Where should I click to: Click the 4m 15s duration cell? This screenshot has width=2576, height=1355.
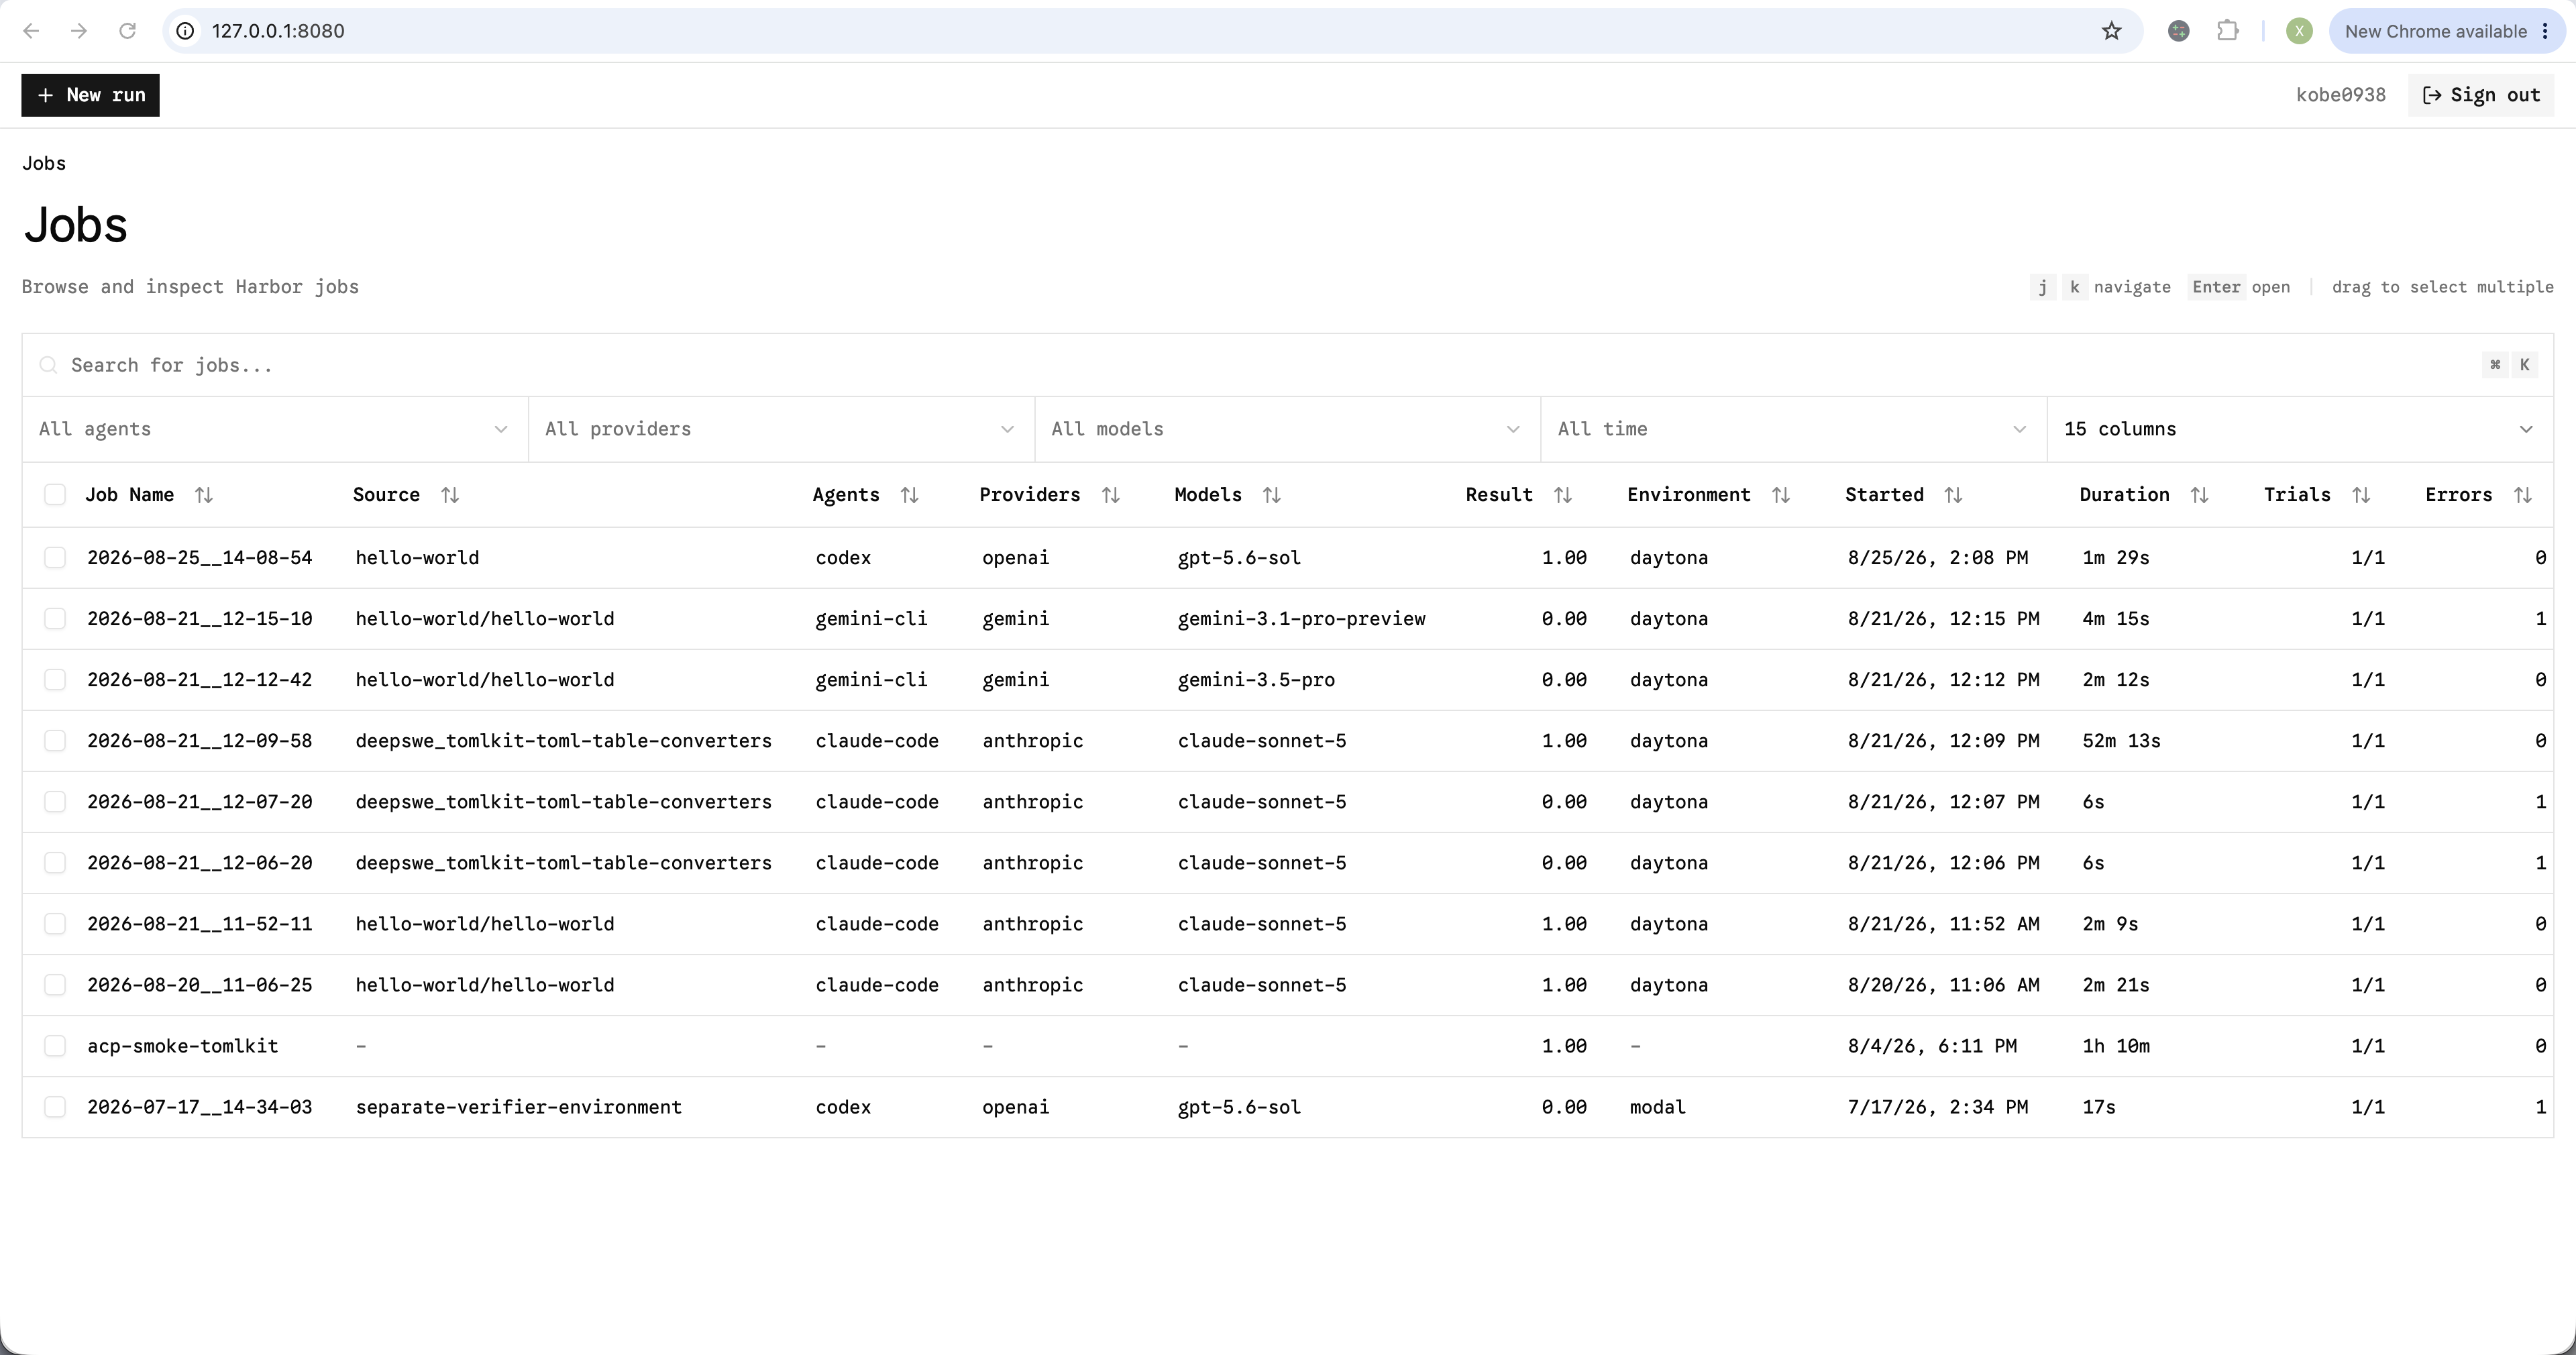pos(2115,619)
